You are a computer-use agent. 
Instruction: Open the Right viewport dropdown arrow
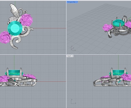73,56
